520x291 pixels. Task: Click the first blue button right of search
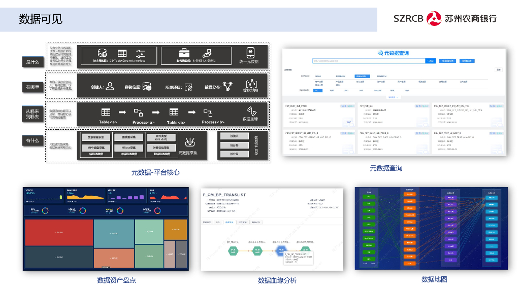pyautogui.click(x=448, y=61)
